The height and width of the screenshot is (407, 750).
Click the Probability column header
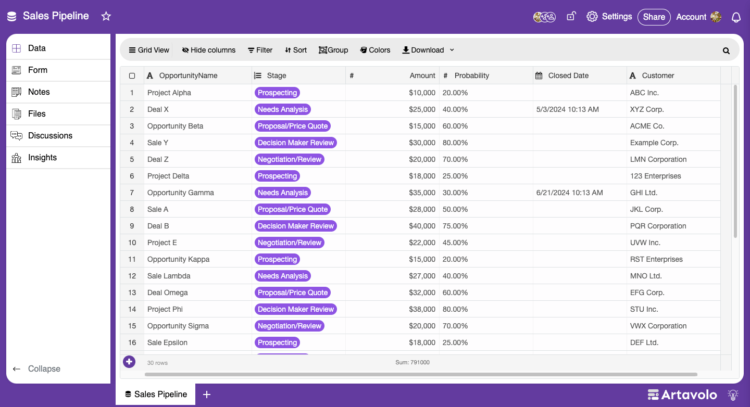(x=486, y=75)
